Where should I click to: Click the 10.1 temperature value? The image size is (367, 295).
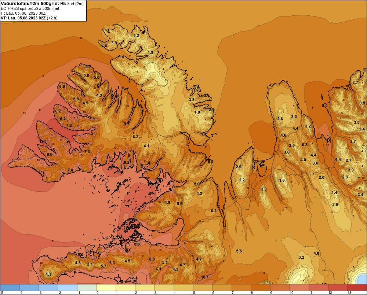(205, 277)
